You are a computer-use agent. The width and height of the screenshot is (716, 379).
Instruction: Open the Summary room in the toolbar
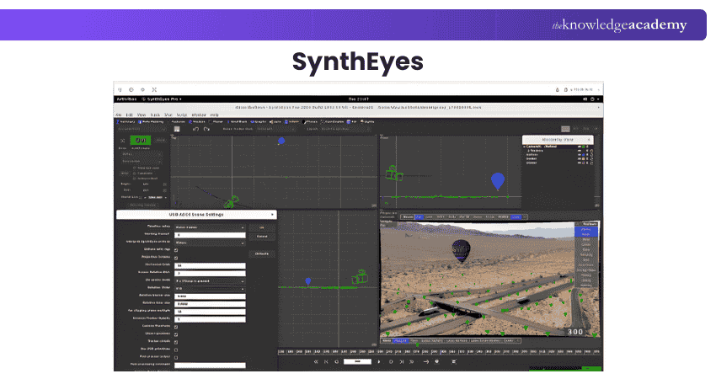126,122
